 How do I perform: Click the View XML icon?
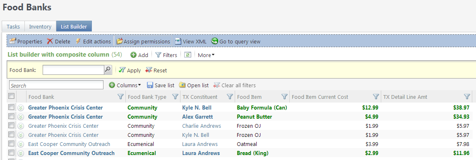[178, 41]
